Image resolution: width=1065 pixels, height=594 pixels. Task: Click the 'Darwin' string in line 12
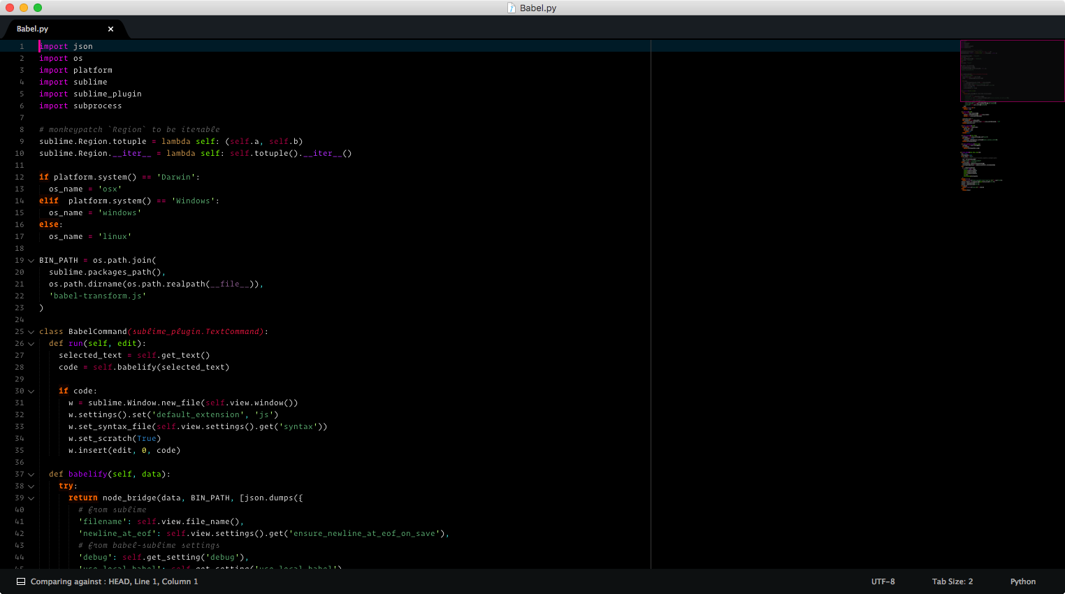pos(176,178)
